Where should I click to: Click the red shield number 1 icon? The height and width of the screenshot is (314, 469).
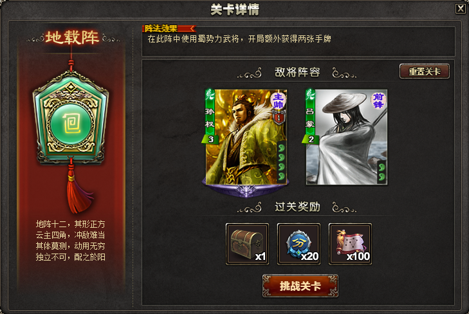279,117
